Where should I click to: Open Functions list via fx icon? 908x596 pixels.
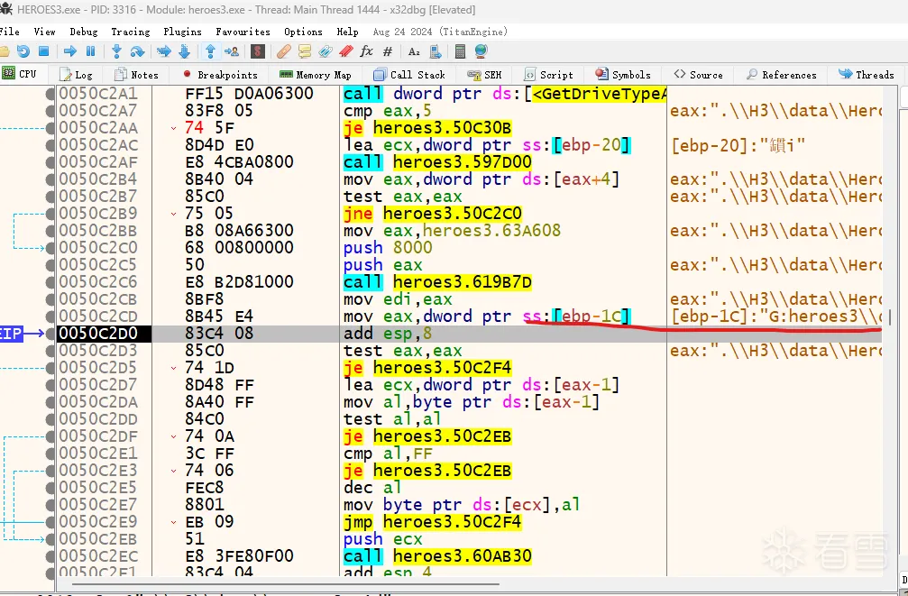click(x=366, y=51)
